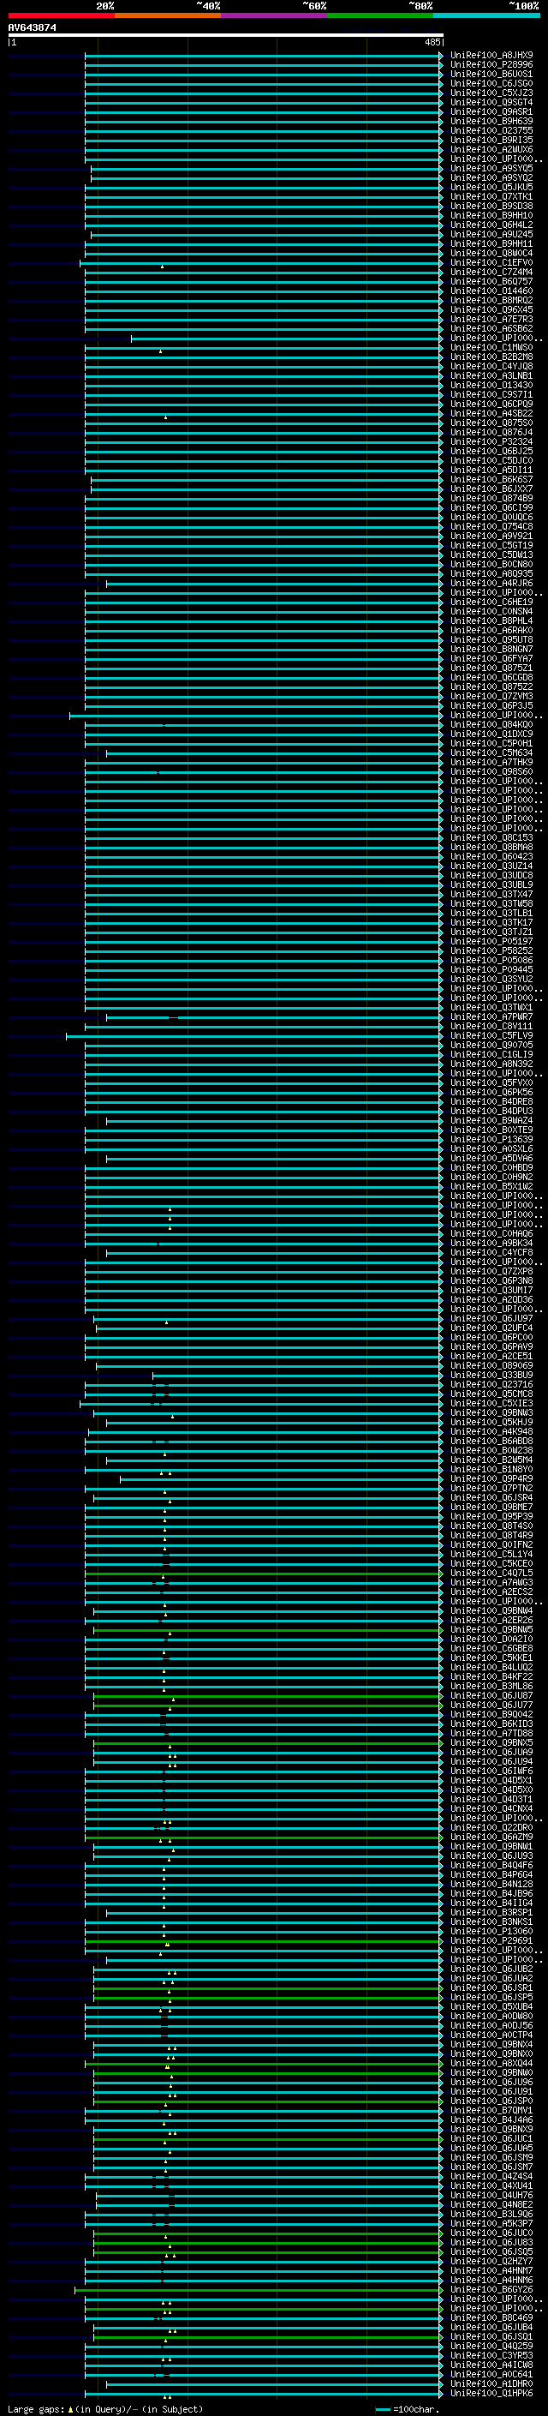
Task: Select the UniRef100_Q90705 hit label
Action: tap(491, 1045)
